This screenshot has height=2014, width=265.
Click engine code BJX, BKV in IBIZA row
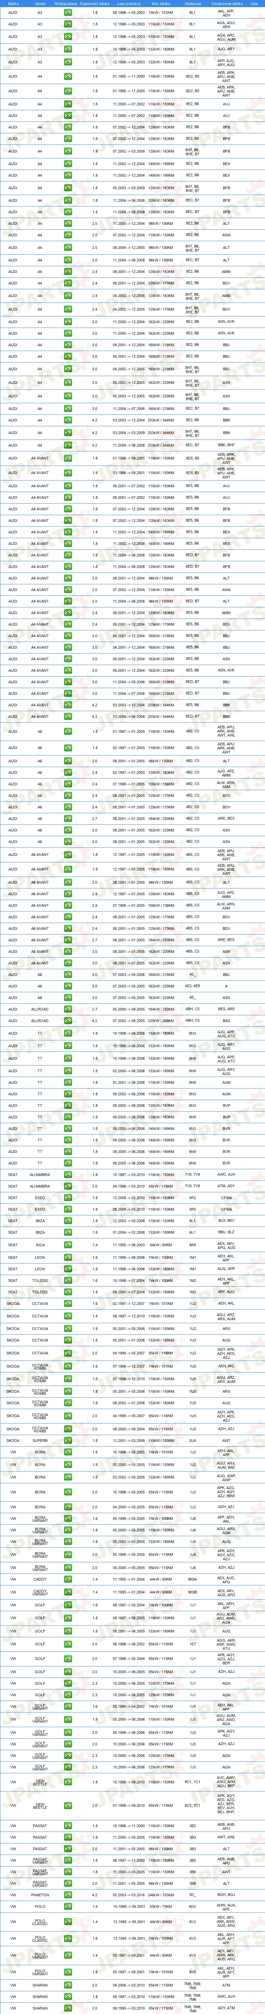226,1220
